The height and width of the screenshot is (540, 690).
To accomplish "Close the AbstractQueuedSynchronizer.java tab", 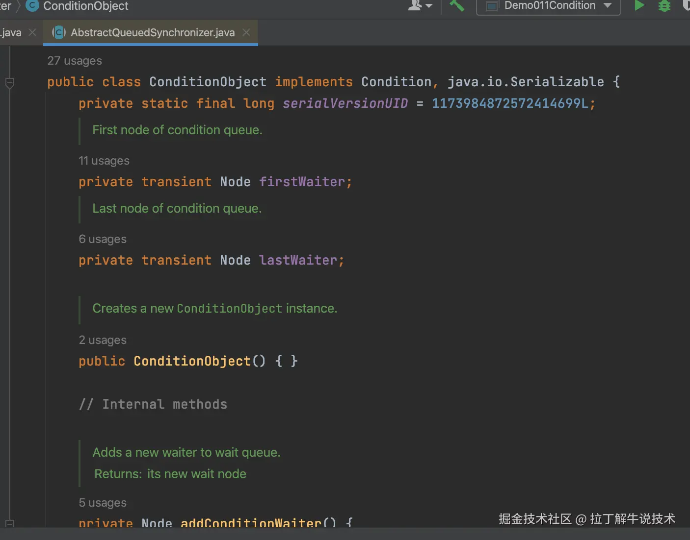I will point(246,32).
